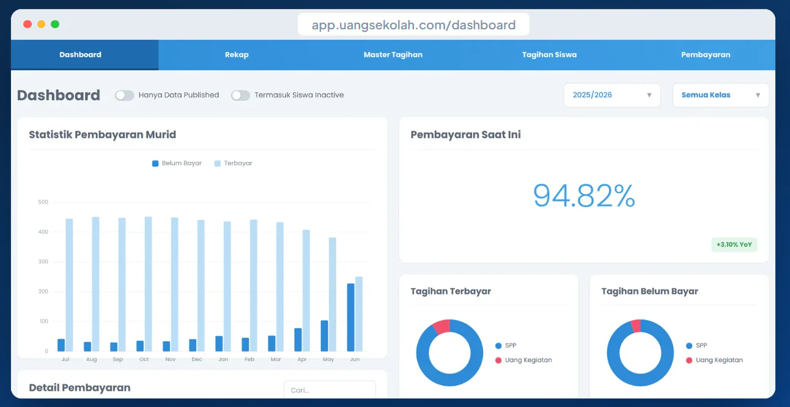
Task: Select the dark Belum Bayar bar for Jun
Action: [350, 317]
